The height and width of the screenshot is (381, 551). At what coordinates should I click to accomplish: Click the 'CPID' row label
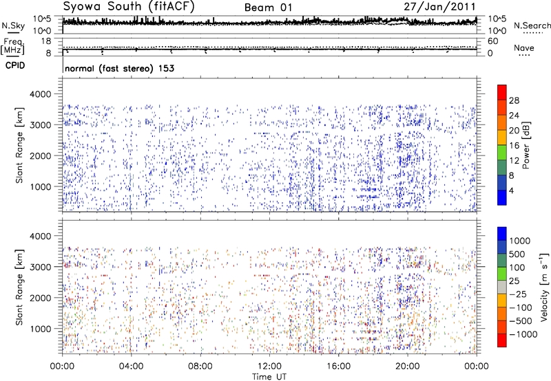(x=15, y=65)
